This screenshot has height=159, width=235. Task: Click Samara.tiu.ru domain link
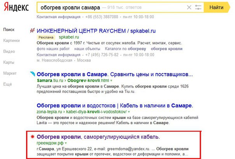click(50, 80)
